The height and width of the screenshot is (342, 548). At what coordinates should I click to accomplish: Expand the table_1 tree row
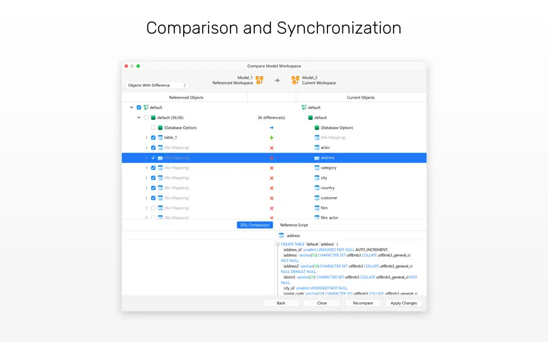click(146, 138)
